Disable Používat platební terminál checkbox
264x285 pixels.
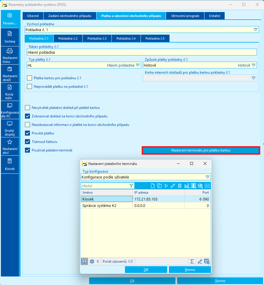coord(28,150)
